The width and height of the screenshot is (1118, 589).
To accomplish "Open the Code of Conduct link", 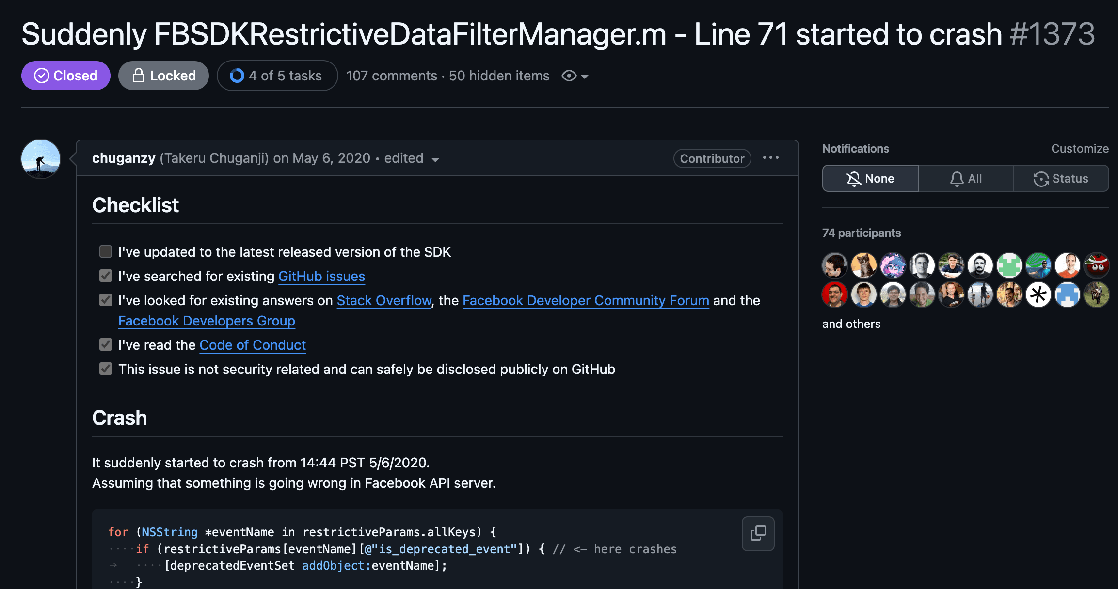I will click(253, 345).
